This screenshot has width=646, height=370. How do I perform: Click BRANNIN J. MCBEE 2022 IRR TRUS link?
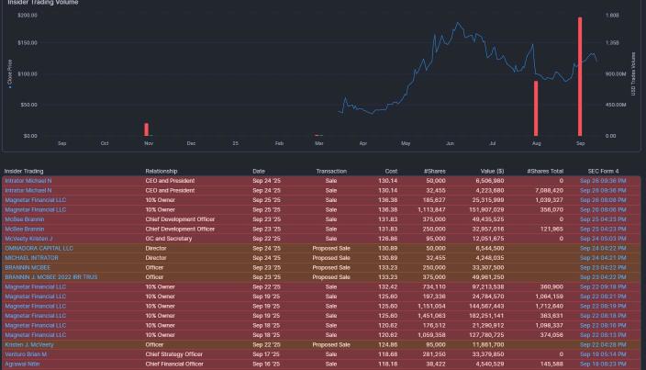pyautogui.click(x=50, y=276)
